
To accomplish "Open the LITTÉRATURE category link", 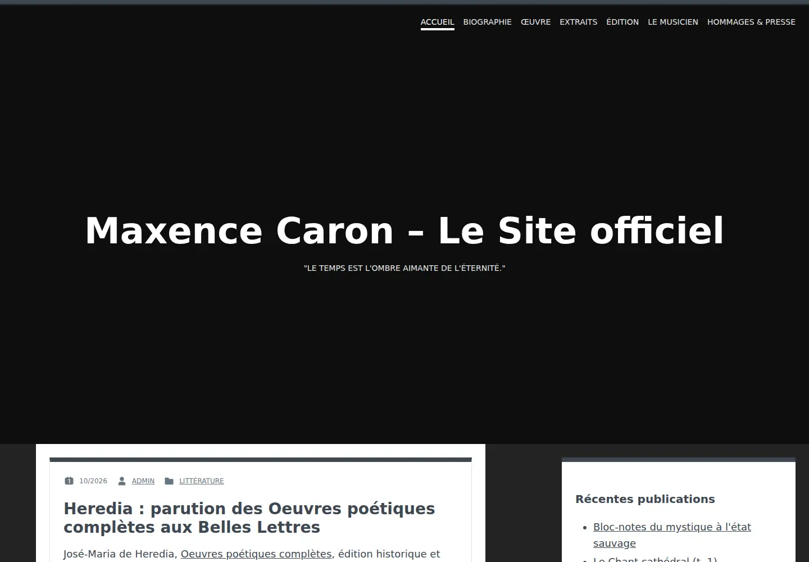I will pos(202,481).
